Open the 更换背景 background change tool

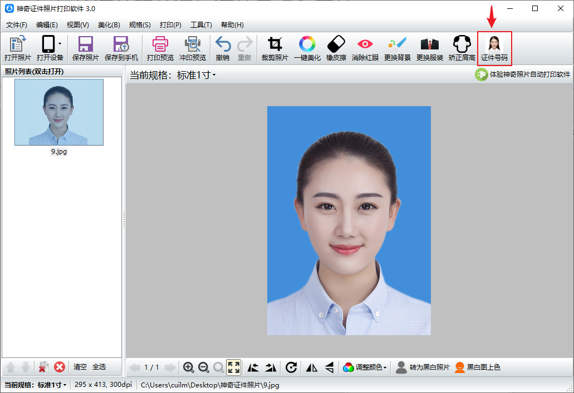[397, 48]
